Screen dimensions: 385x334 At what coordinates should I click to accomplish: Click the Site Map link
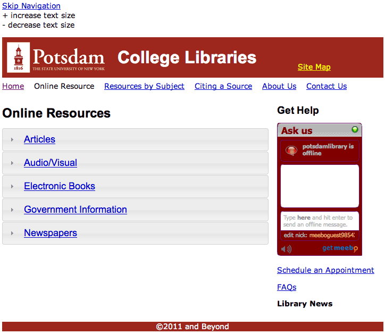coord(314,67)
